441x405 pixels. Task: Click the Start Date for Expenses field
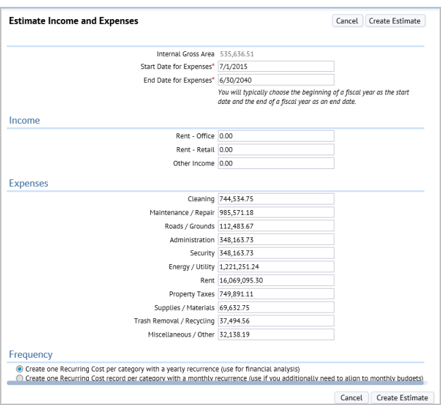[x=275, y=66]
